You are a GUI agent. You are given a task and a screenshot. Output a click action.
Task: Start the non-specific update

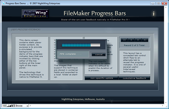101,78
